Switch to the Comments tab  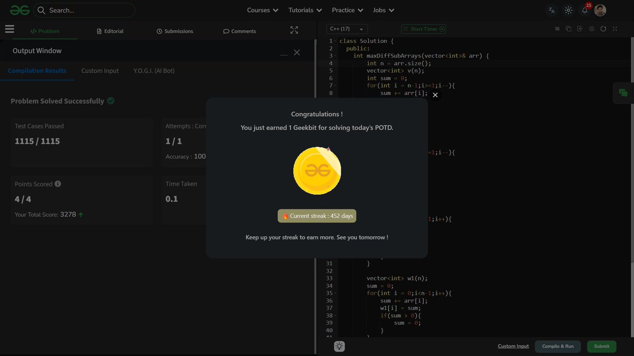[x=239, y=31]
